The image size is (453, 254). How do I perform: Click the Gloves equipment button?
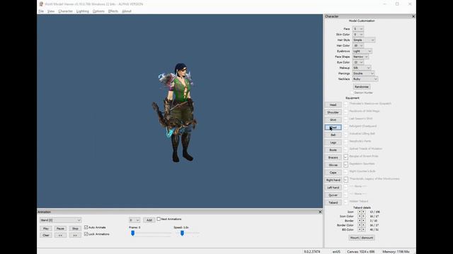point(333,165)
